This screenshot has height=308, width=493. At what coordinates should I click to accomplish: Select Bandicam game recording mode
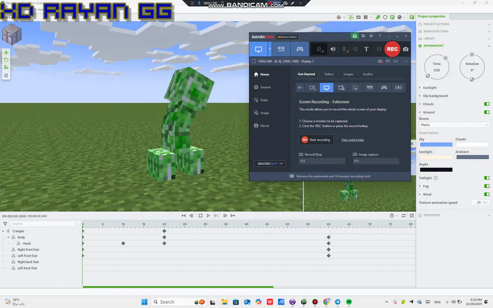coord(300,49)
